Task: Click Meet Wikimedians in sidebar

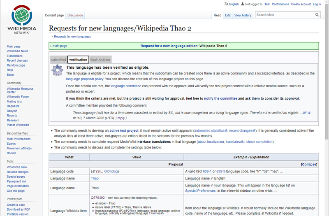Action: pyautogui.click(x=19, y=139)
